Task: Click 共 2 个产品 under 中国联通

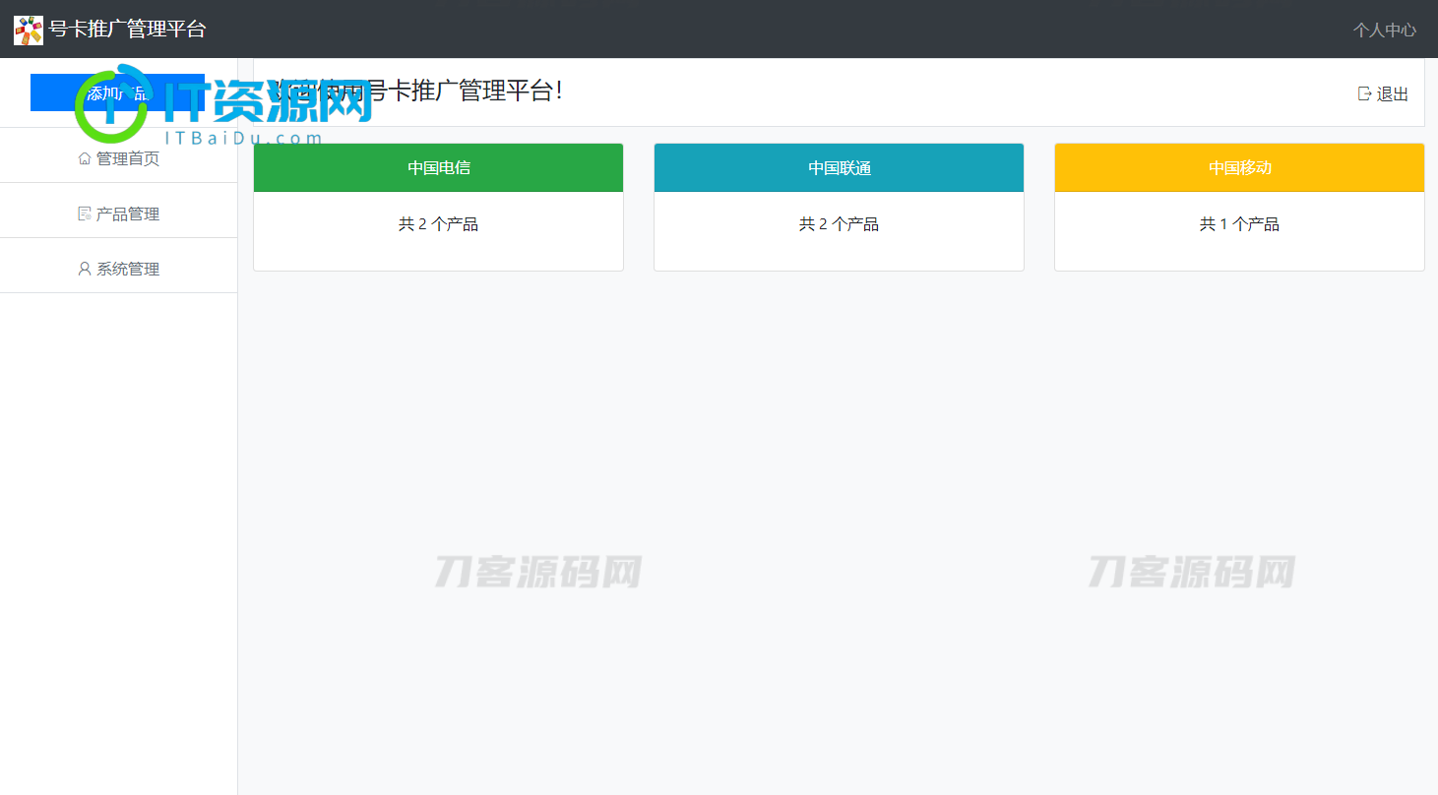Action: pos(839,224)
